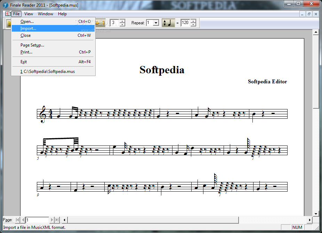Open the View menu
The height and width of the screenshot is (233, 322).
click(x=29, y=14)
